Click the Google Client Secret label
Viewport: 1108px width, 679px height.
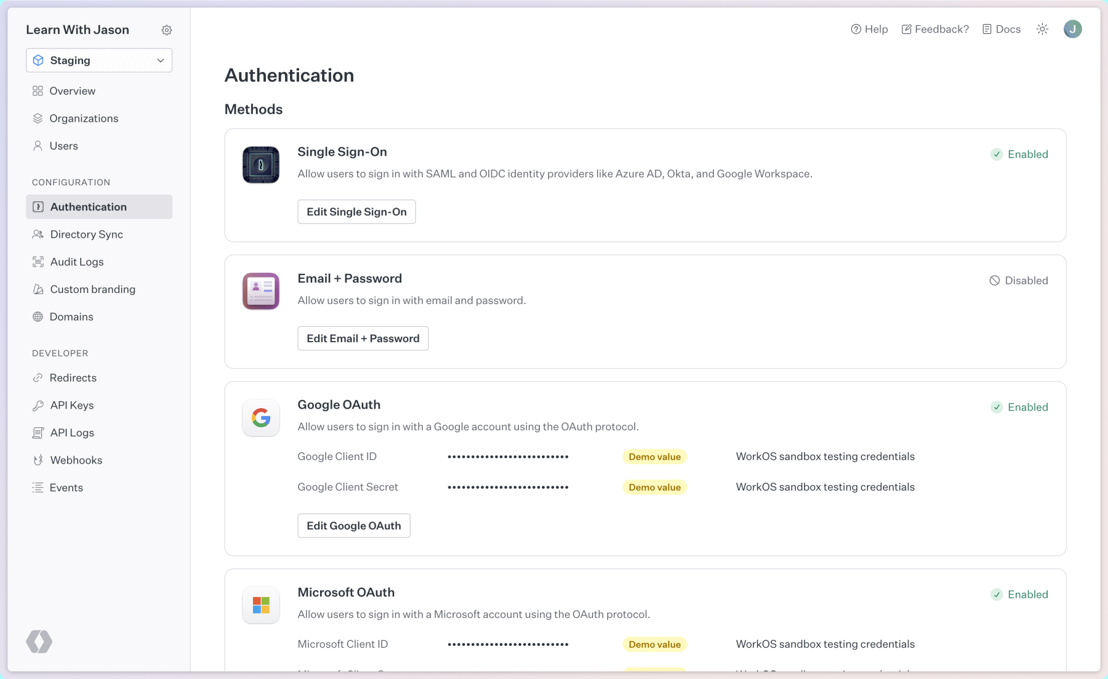tap(348, 487)
